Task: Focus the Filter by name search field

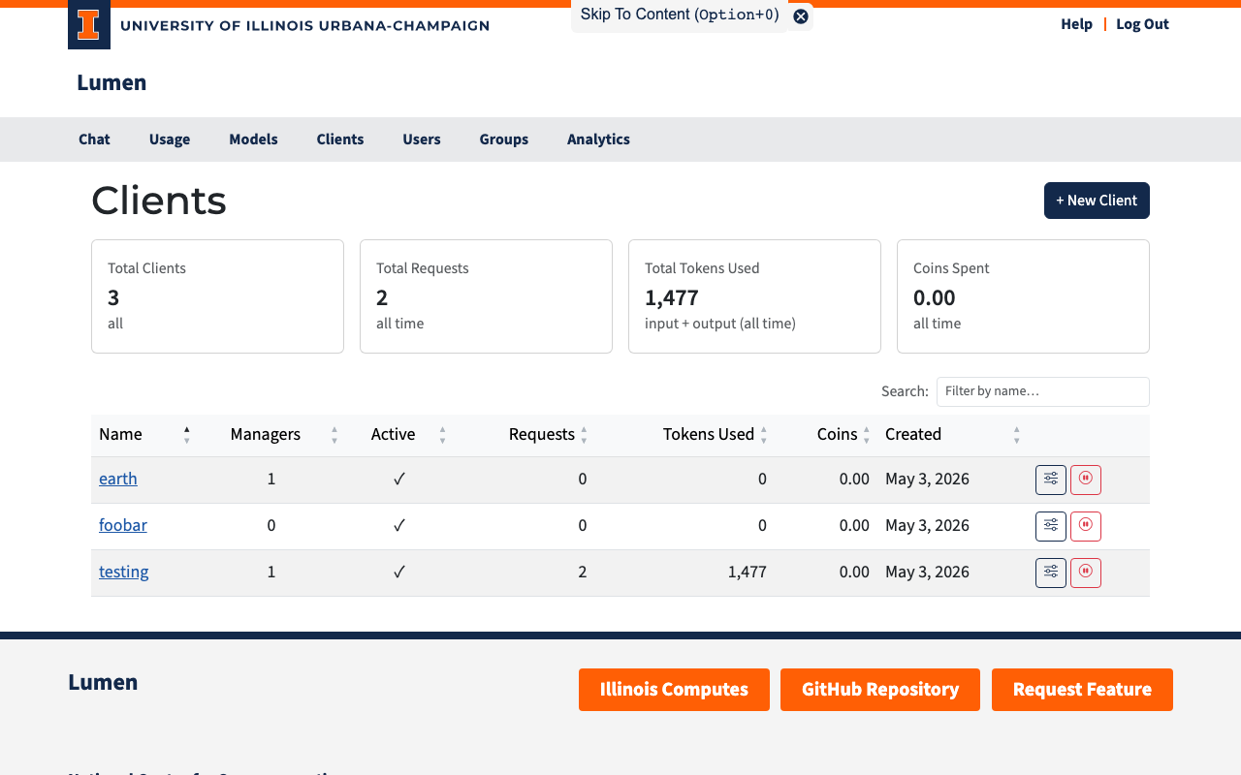Action: (x=1043, y=391)
